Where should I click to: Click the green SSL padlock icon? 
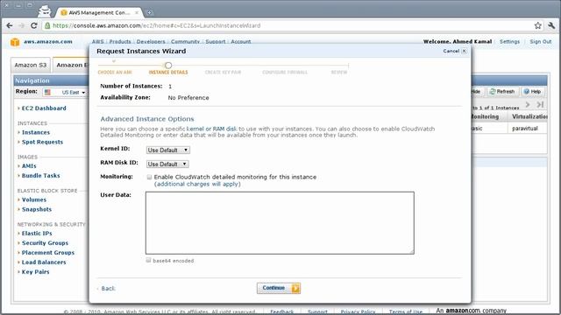coord(47,25)
